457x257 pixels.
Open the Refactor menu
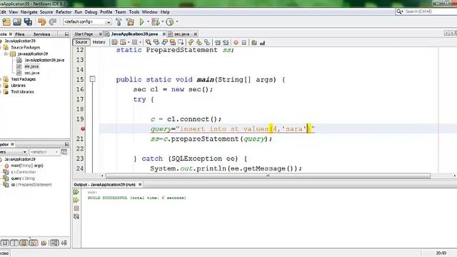pyautogui.click(x=64, y=12)
